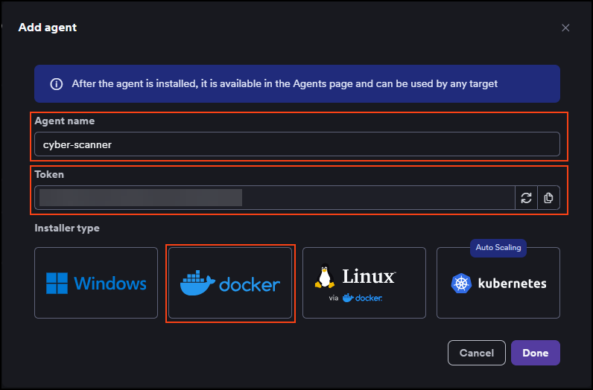Select the Windows installer type
593x390 pixels.
point(96,283)
